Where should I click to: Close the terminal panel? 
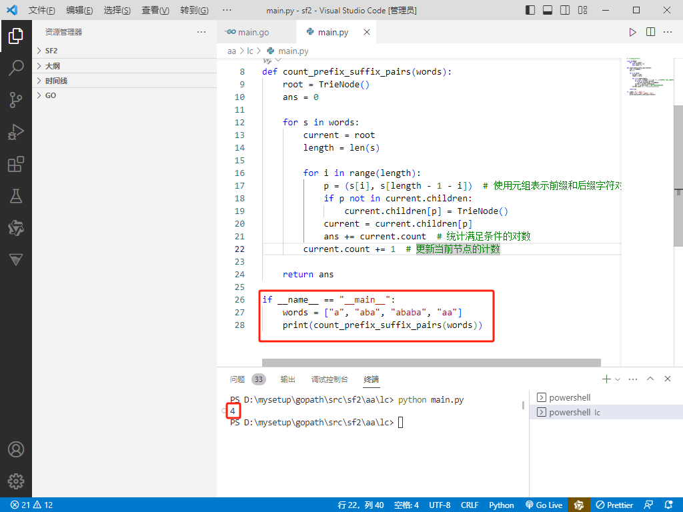(667, 379)
